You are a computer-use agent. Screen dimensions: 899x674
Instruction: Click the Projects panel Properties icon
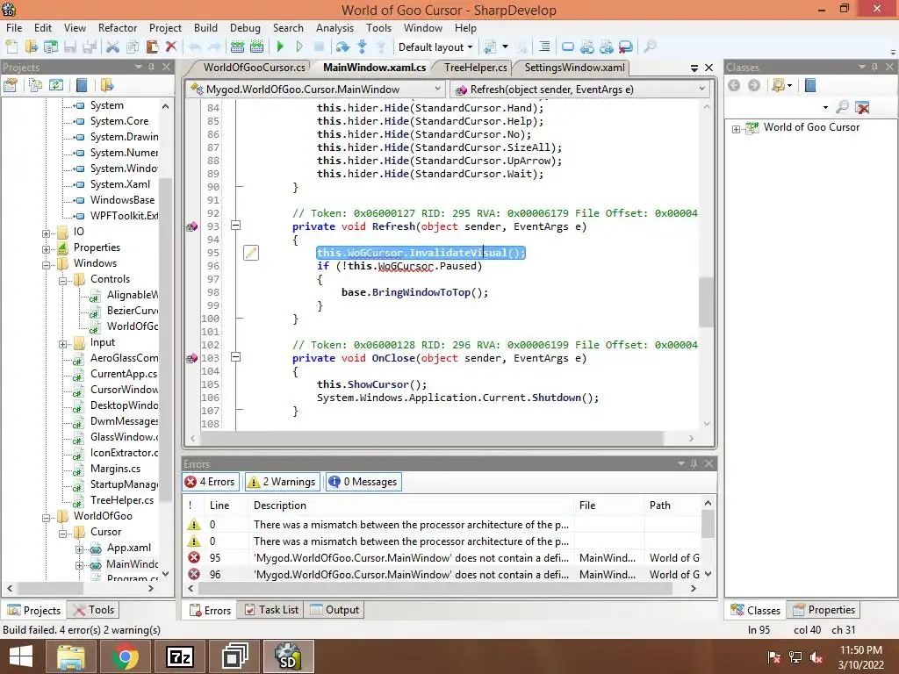pyautogui.click(x=11, y=85)
